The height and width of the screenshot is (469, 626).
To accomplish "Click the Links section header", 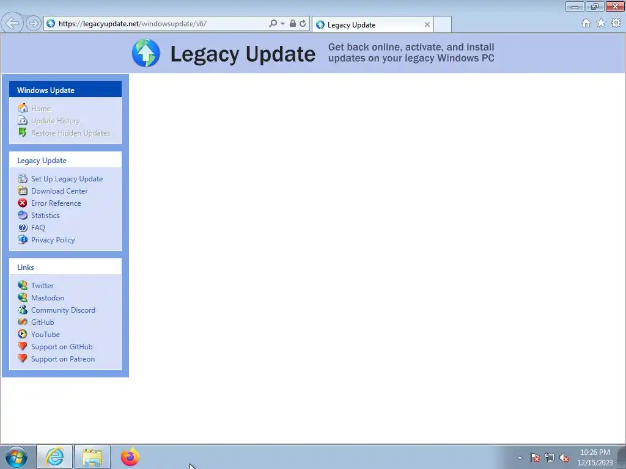I will click(x=65, y=267).
